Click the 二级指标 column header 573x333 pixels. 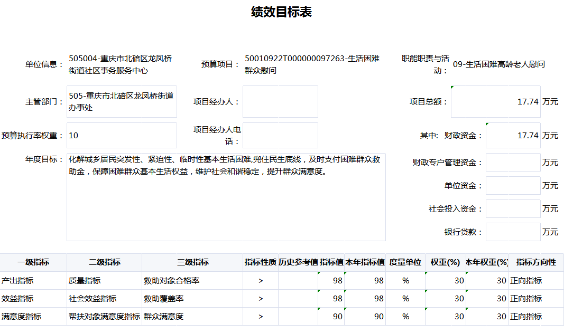point(105,262)
